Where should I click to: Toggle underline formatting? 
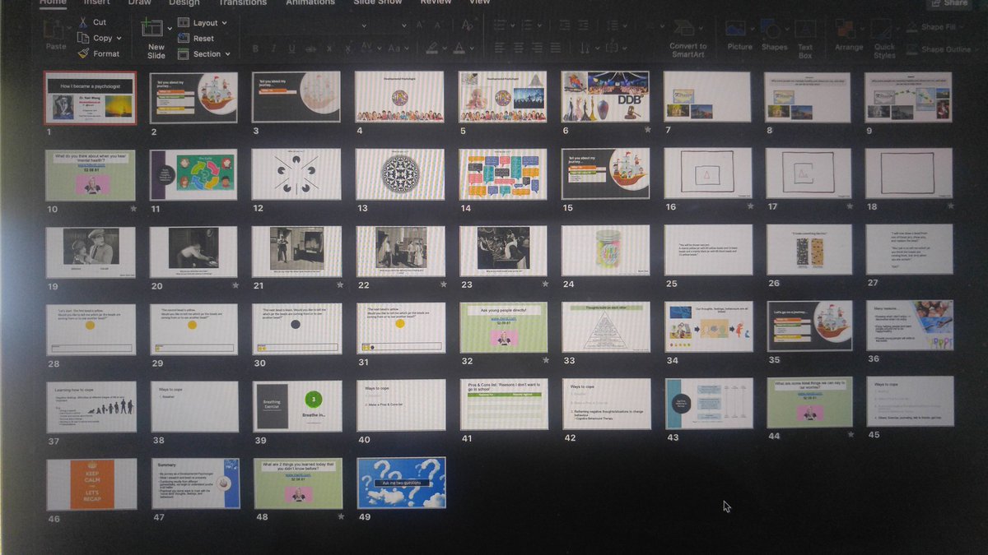pyautogui.click(x=290, y=48)
